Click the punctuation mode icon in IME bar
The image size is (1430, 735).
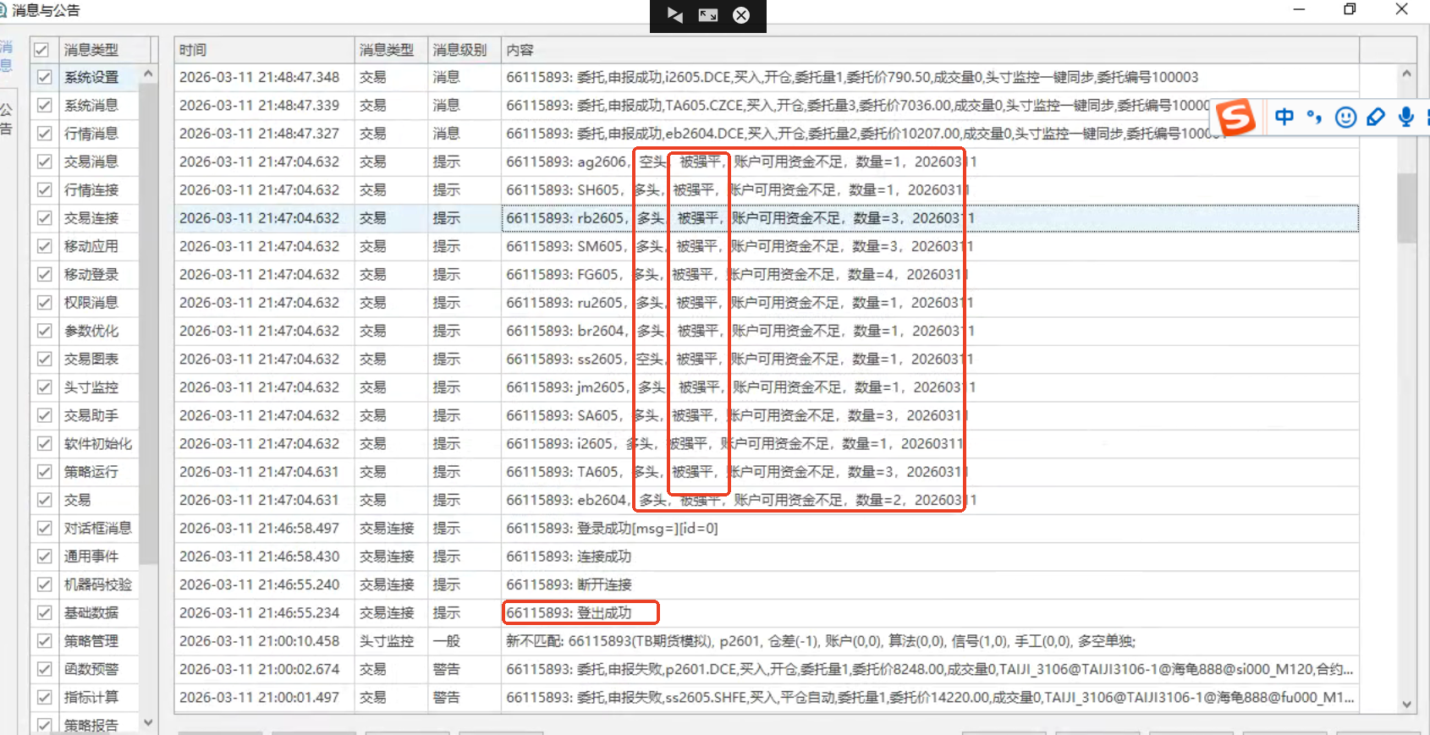pos(1314,117)
